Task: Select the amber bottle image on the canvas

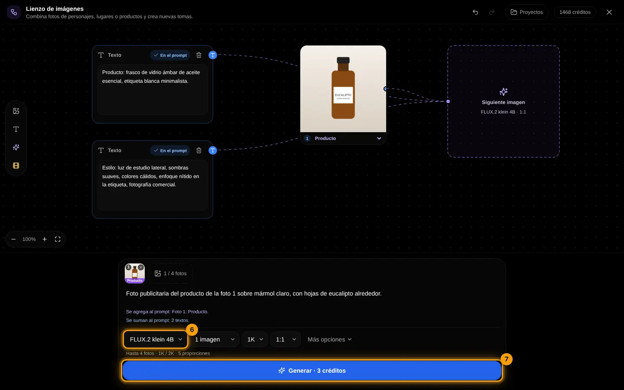Action: [x=343, y=89]
